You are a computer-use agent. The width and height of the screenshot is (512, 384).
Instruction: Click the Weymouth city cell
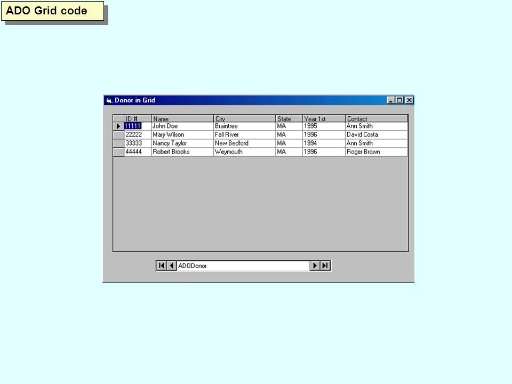point(245,152)
